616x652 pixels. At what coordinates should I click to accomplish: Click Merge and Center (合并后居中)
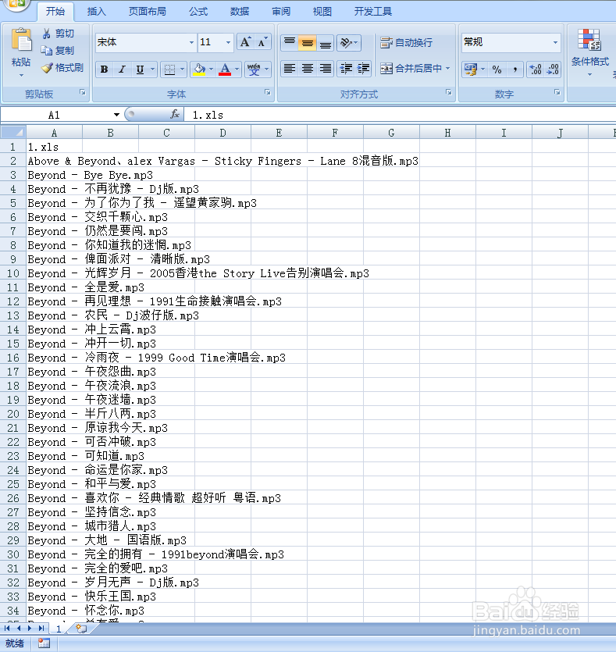click(x=411, y=69)
